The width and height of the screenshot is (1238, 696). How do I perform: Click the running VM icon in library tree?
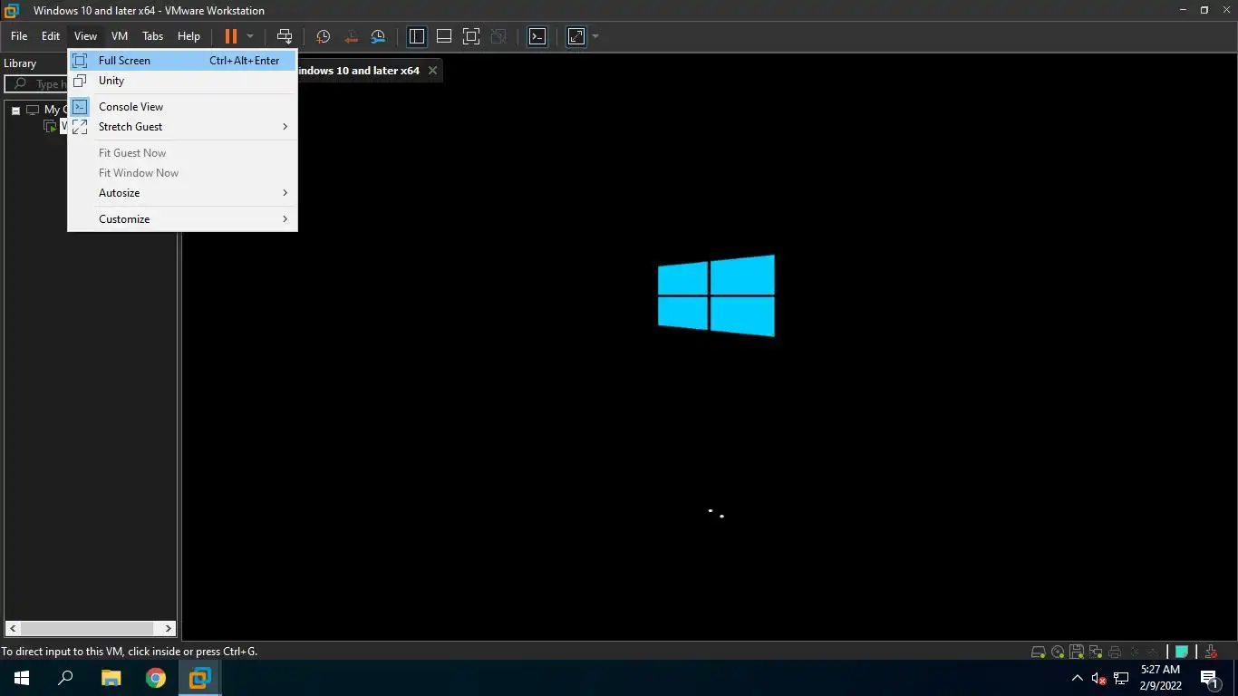click(x=50, y=126)
